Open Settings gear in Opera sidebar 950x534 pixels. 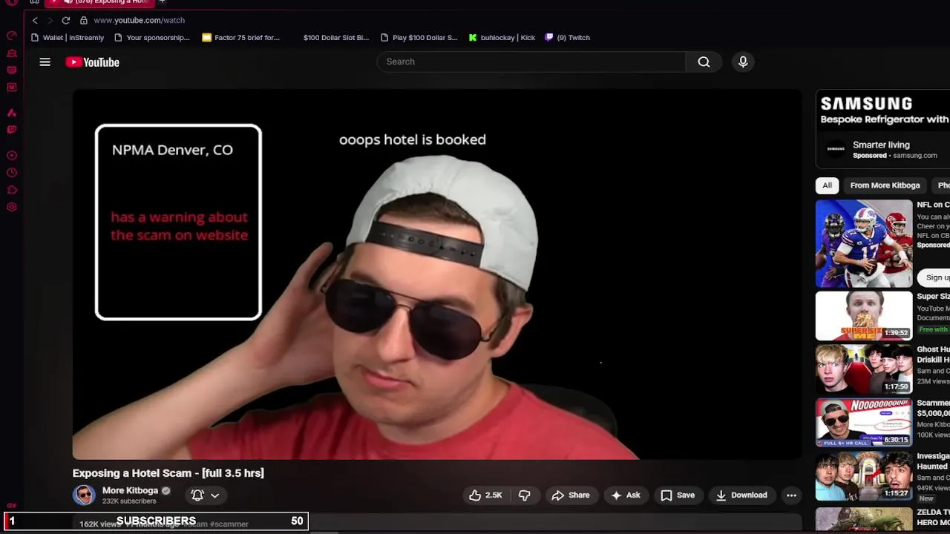point(12,207)
